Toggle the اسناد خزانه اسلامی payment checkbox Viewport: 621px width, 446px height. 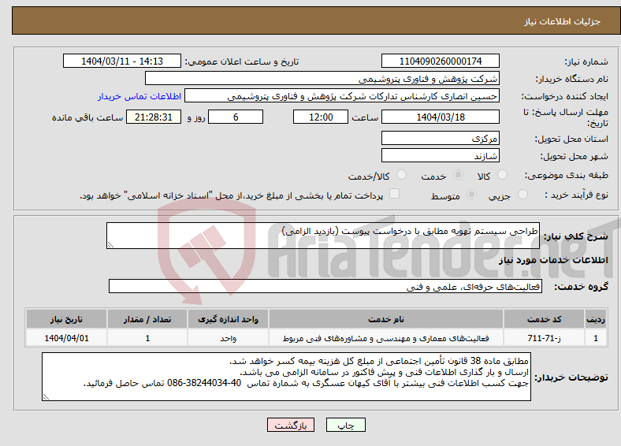[395, 193]
